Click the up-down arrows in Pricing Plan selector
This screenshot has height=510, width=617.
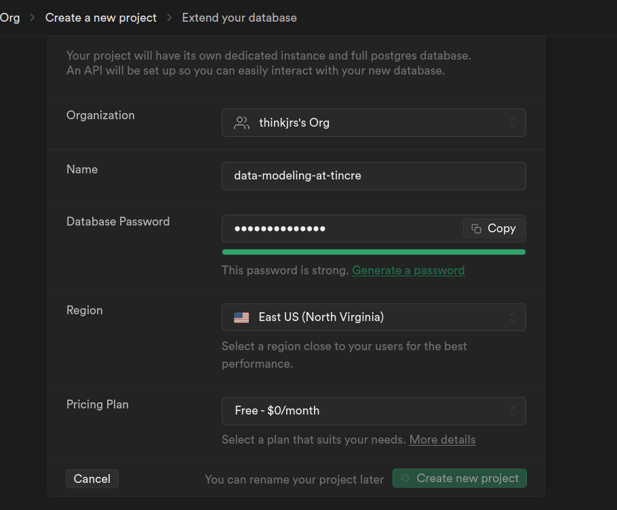(x=513, y=411)
